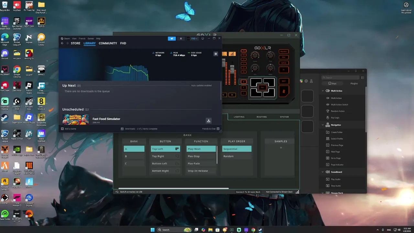Open Steam notifications bell
The image size is (414, 233).
coord(181,39)
